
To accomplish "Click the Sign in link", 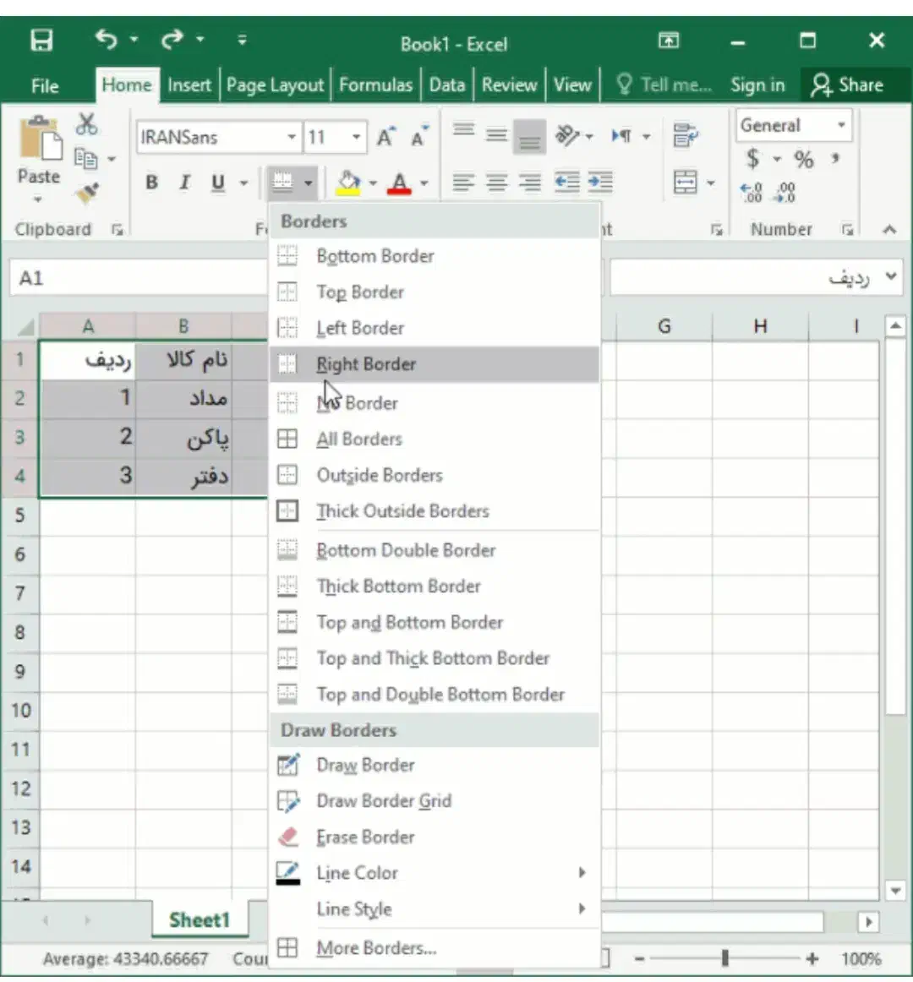I will 757,85.
